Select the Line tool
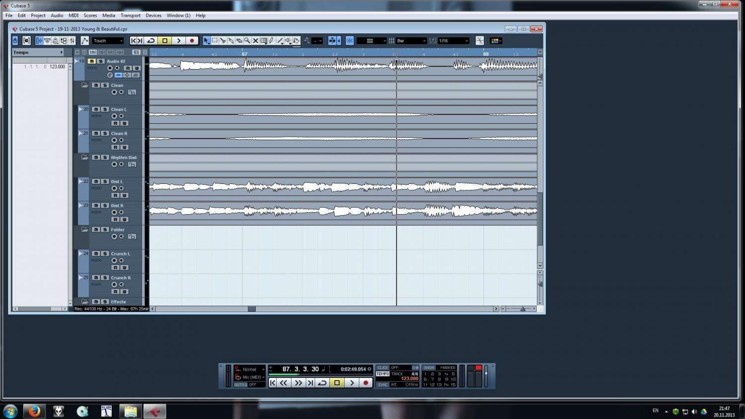The width and height of the screenshot is (745, 419). tap(280, 41)
